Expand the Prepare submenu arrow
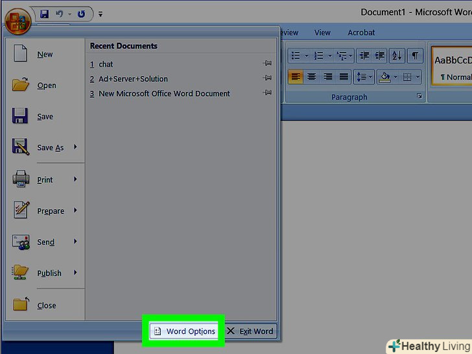This screenshot has height=354, width=472. click(x=76, y=210)
